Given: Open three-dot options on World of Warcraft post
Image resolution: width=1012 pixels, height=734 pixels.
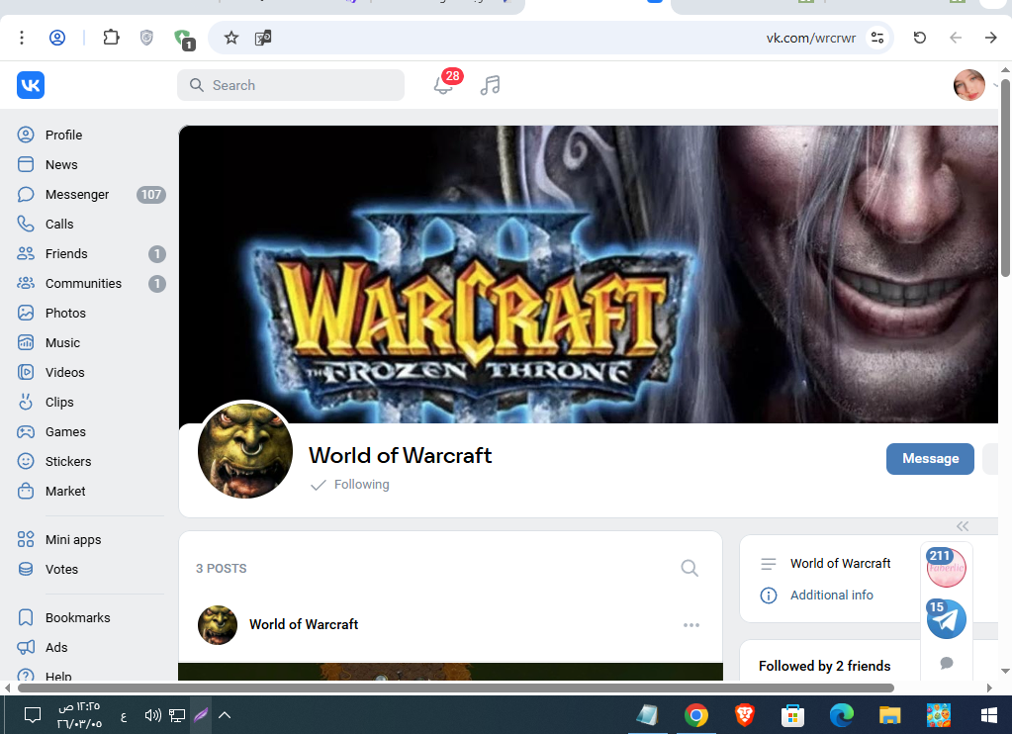Looking at the screenshot, I should (691, 625).
